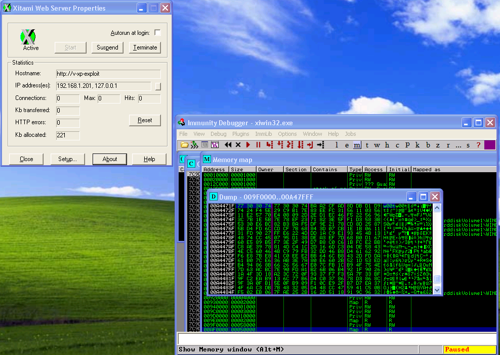Click the red question mark help icon
Screen dimensions: 500x355
tap(478, 145)
